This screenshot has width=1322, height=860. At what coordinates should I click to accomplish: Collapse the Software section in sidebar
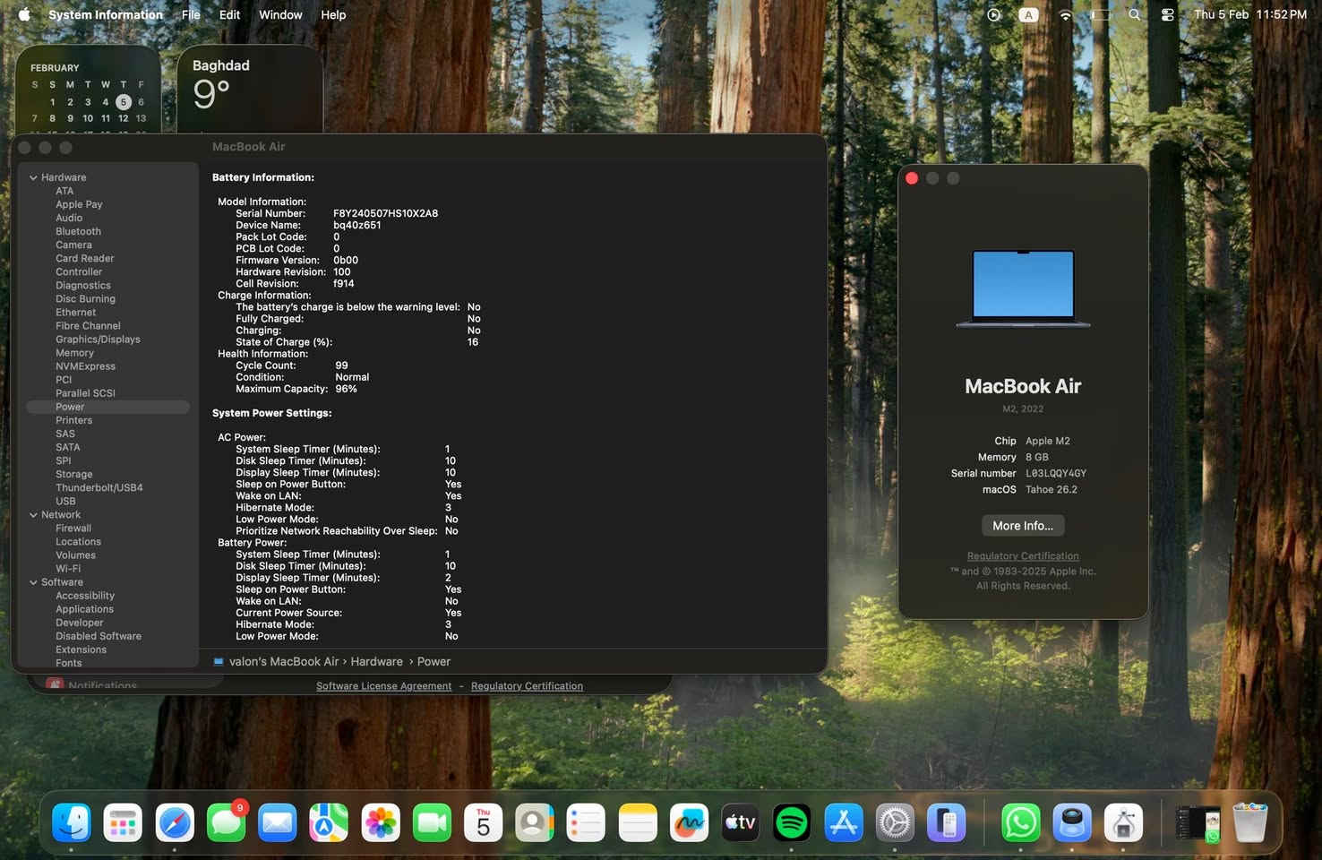pyautogui.click(x=33, y=582)
